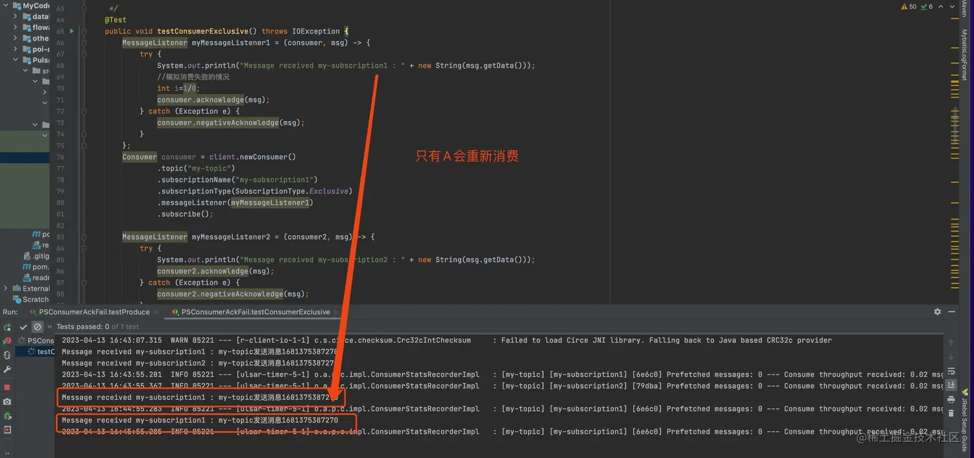Open the JRebel Setup Guide side tab
Image resolution: width=974 pixels, height=458 pixels.
click(964, 419)
